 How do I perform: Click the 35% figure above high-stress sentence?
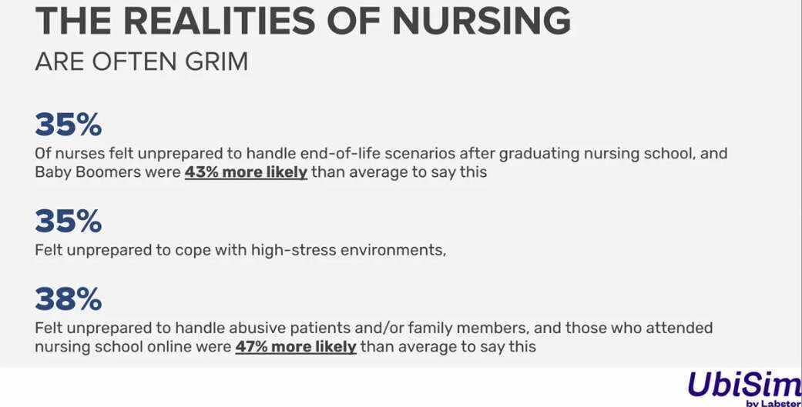(x=68, y=222)
